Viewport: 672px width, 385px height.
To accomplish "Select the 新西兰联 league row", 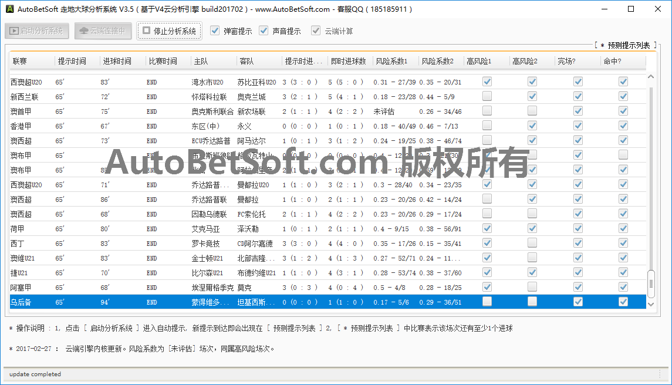I will (x=328, y=97).
